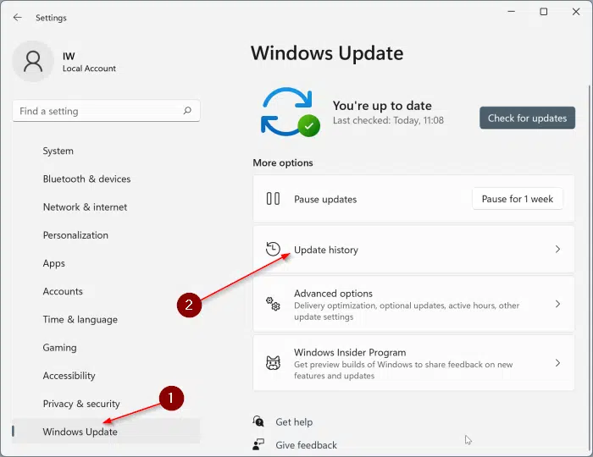Viewport: 593px width, 457px height.
Task: Click the Windows Update page heading
Action: (x=327, y=52)
